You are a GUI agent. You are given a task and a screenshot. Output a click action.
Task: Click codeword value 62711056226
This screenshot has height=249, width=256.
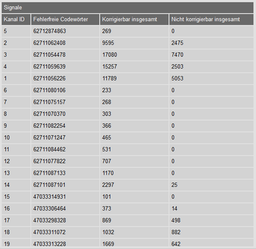(49, 79)
